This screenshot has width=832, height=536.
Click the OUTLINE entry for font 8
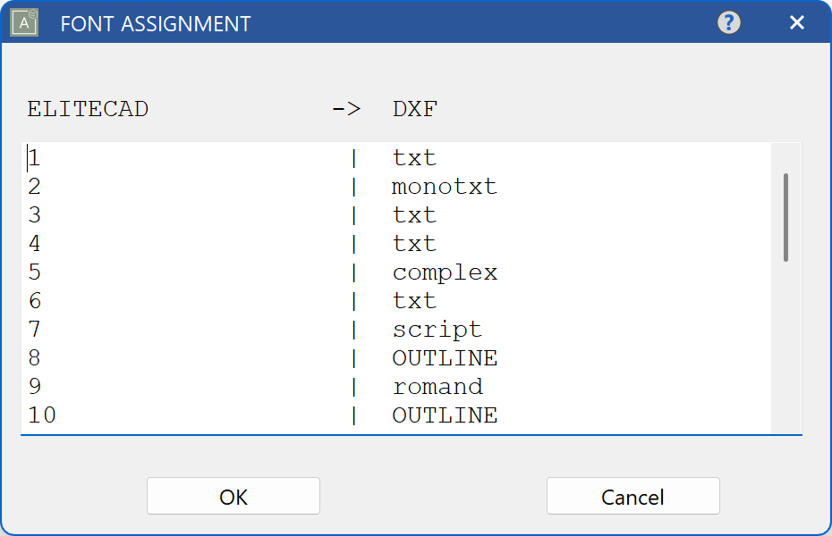[445, 357]
